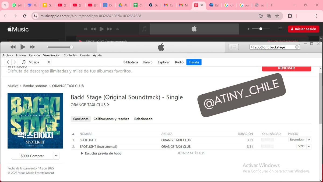Image resolution: width=323 pixels, height=182 pixels.
Task: Click next track in Apple Music web player
Action: [110, 29]
